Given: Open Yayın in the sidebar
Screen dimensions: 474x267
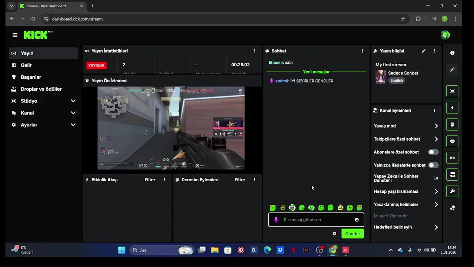Looking at the screenshot, I should point(44,53).
